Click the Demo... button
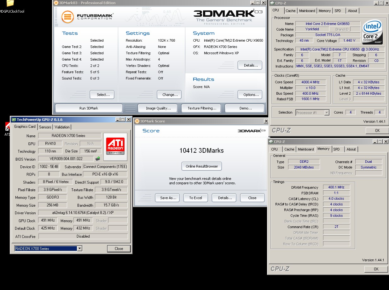The height and width of the screenshot is (290, 389). click(245, 108)
